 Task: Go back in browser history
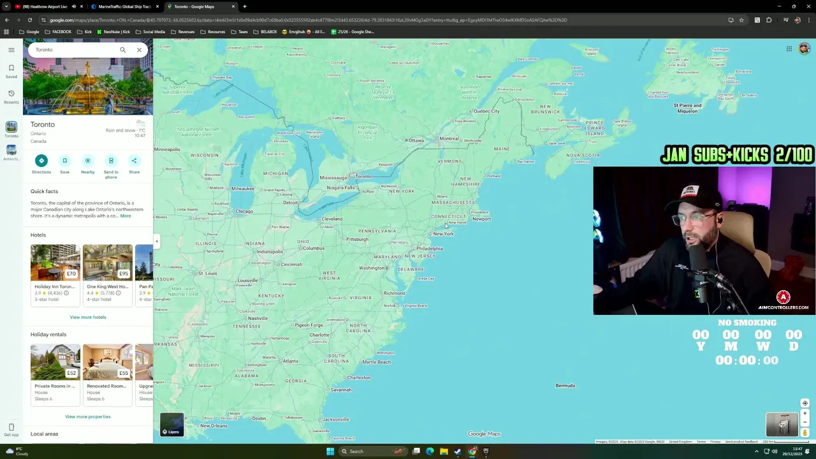(x=6, y=20)
